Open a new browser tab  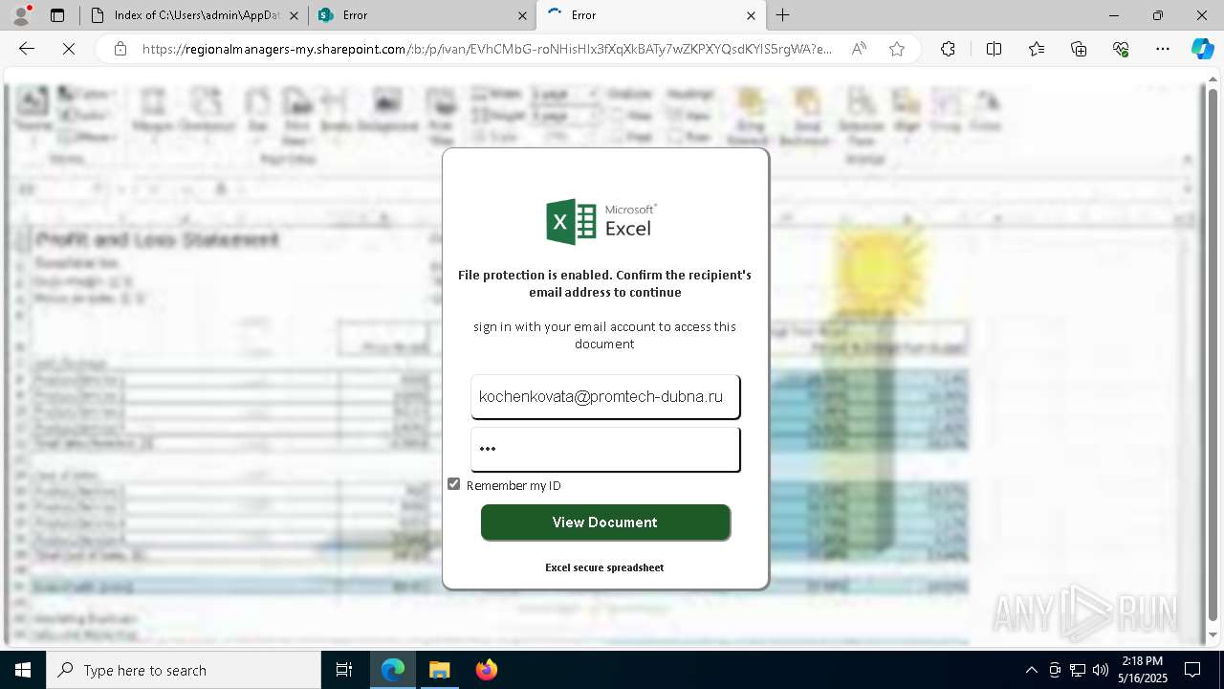click(x=783, y=15)
